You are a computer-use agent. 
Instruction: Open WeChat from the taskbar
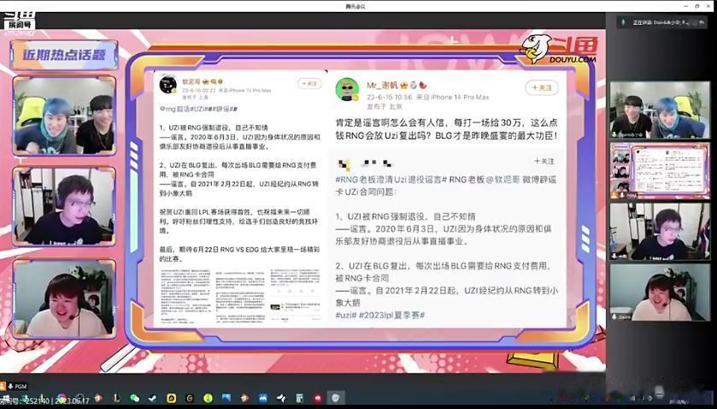tap(134, 398)
